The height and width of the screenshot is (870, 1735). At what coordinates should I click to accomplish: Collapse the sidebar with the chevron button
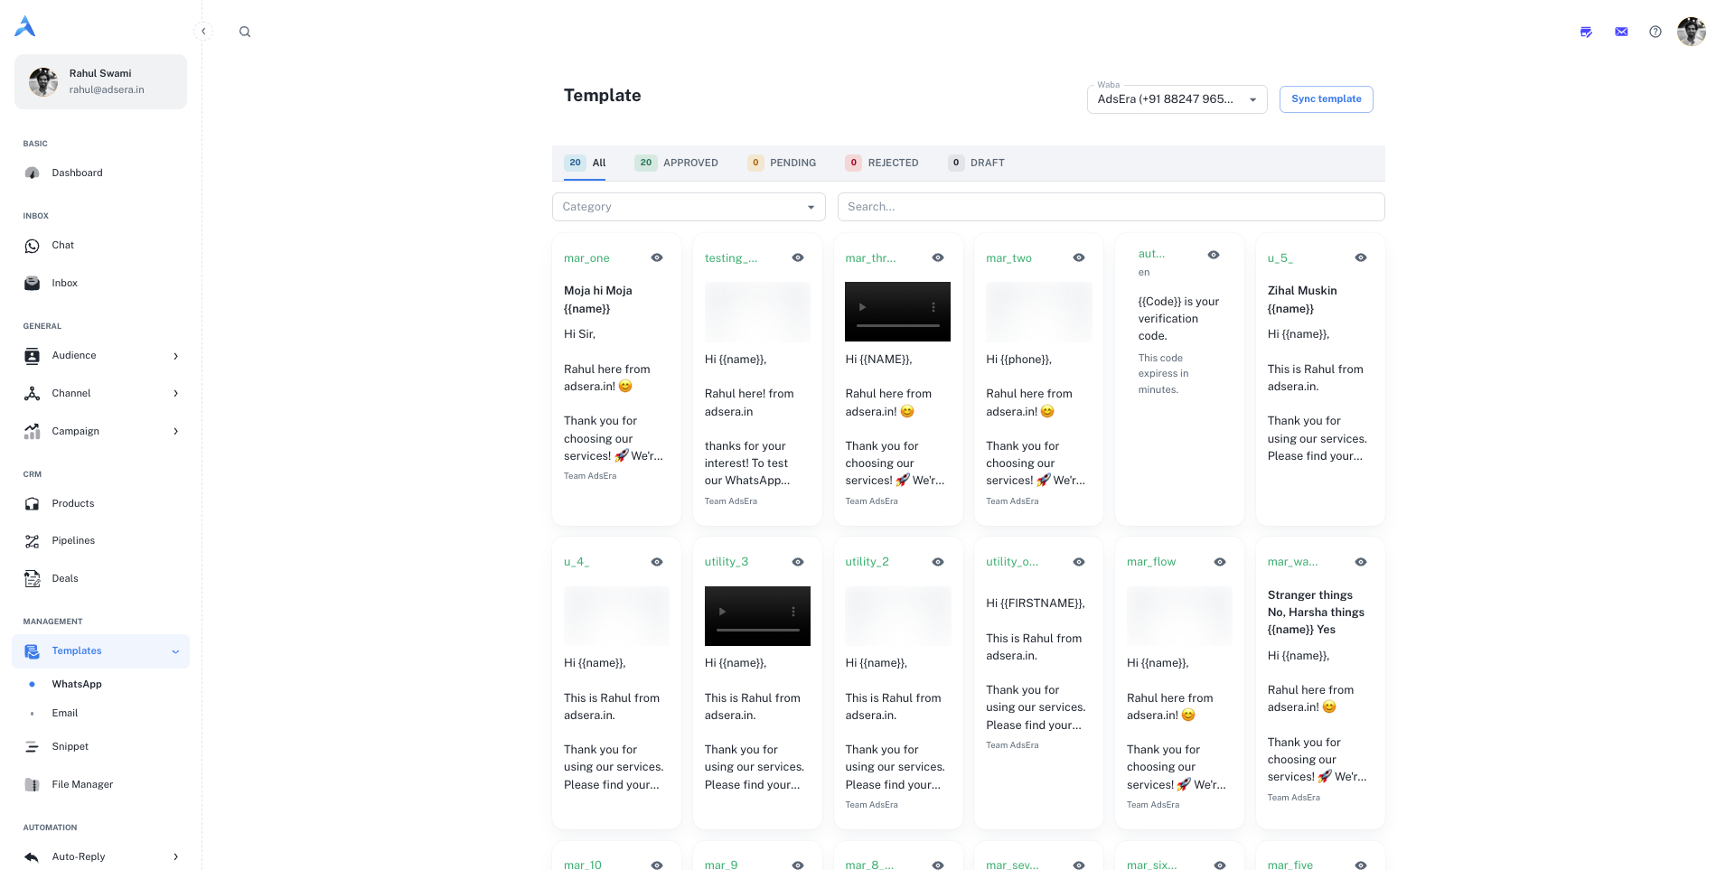tap(203, 32)
